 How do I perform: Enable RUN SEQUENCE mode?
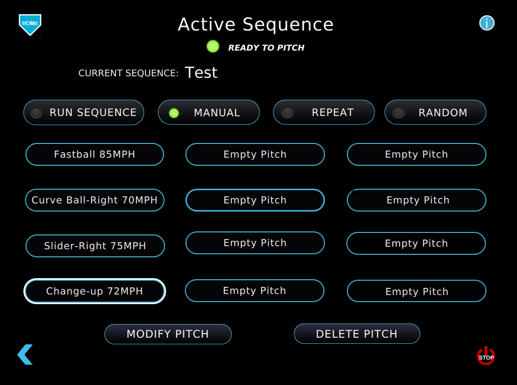84,112
